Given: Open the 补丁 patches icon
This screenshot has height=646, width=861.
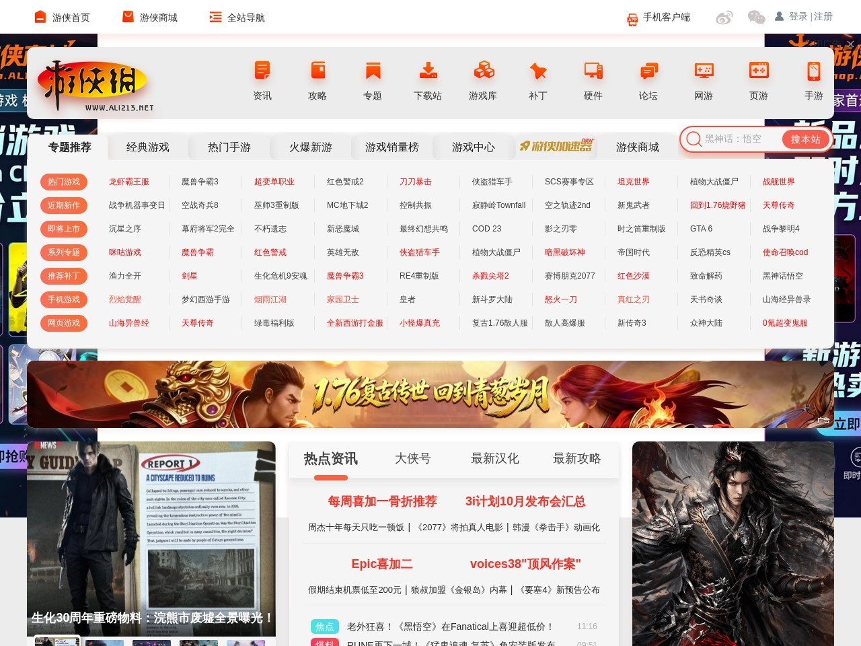Looking at the screenshot, I should pyautogui.click(x=538, y=71).
